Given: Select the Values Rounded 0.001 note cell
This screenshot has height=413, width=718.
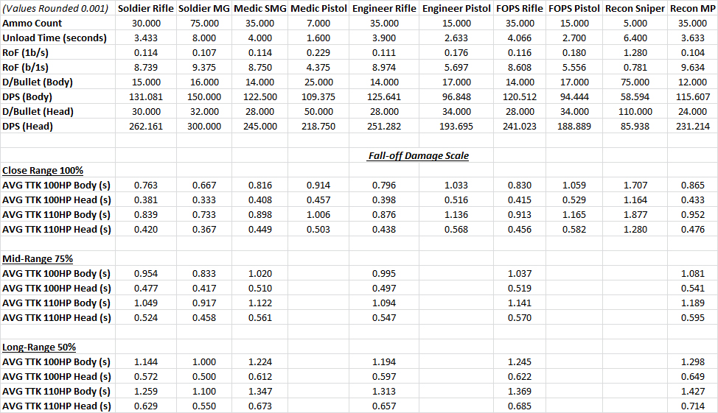Looking at the screenshot, I should tap(56, 9).
